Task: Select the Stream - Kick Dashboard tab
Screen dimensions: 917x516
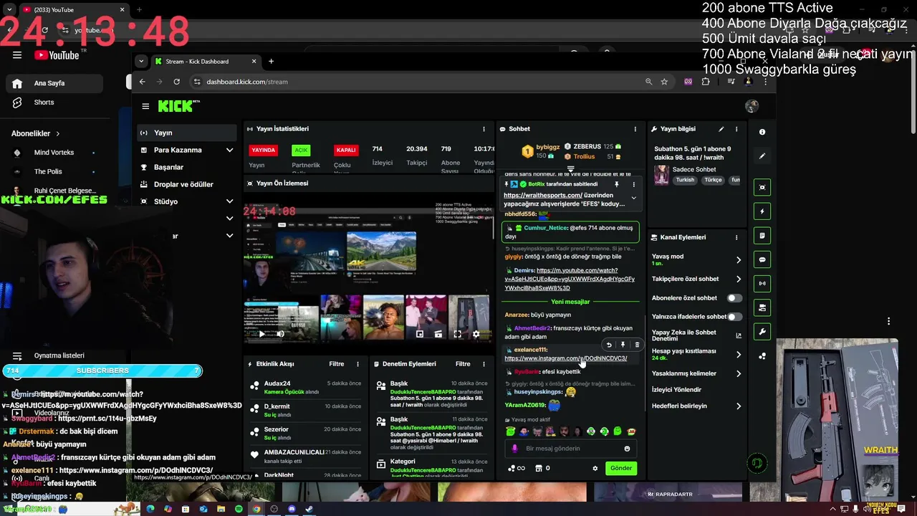Action: tap(206, 62)
